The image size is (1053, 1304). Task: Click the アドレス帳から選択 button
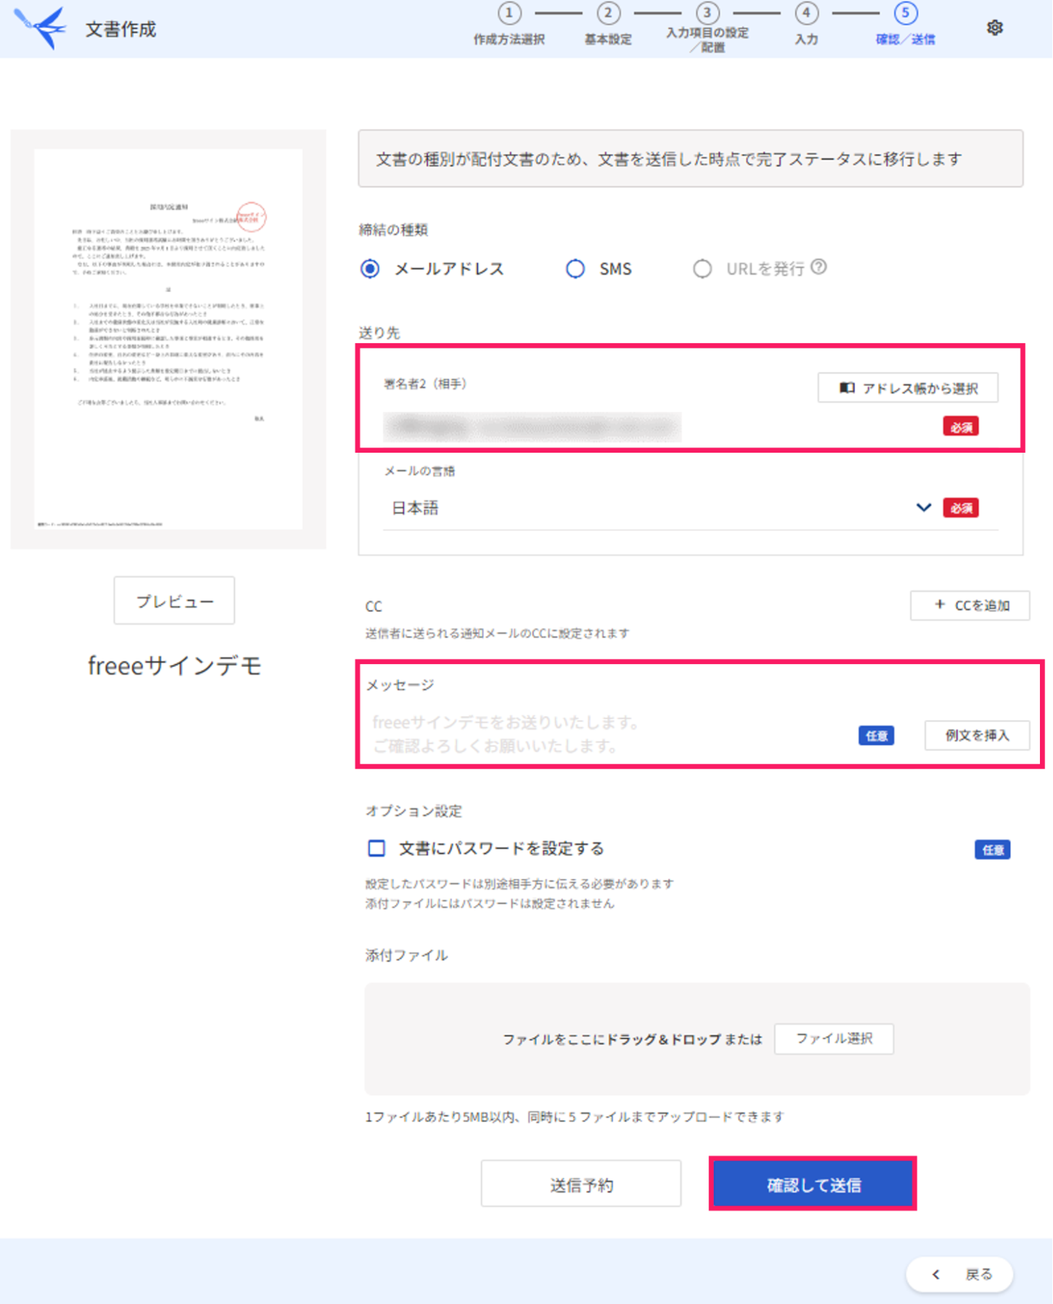point(908,388)
